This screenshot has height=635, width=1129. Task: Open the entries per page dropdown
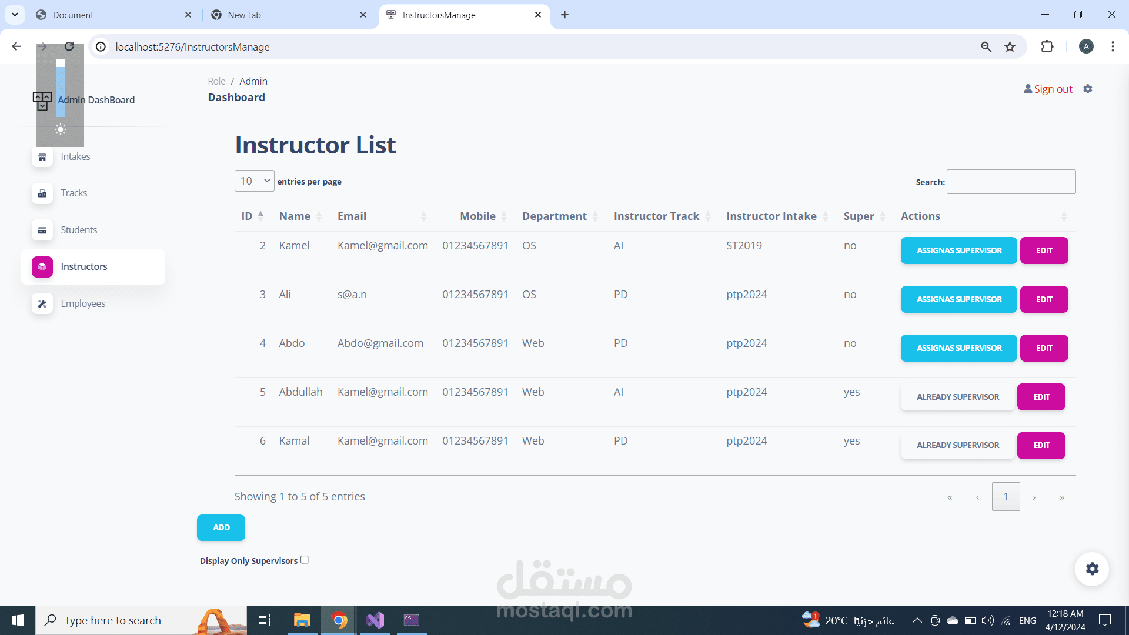click(x=255, y=181)
